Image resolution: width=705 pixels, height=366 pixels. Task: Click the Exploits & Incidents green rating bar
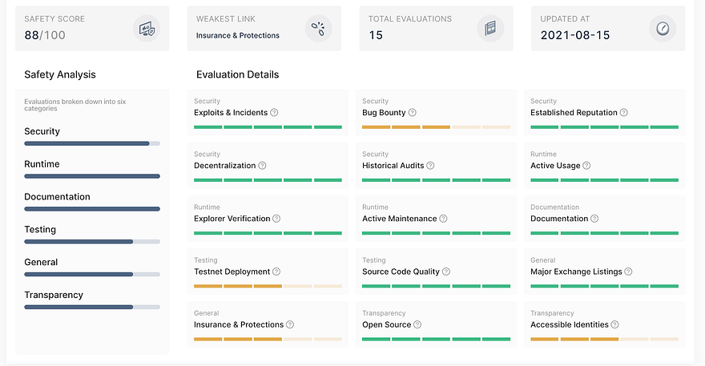tap(268, 127)
